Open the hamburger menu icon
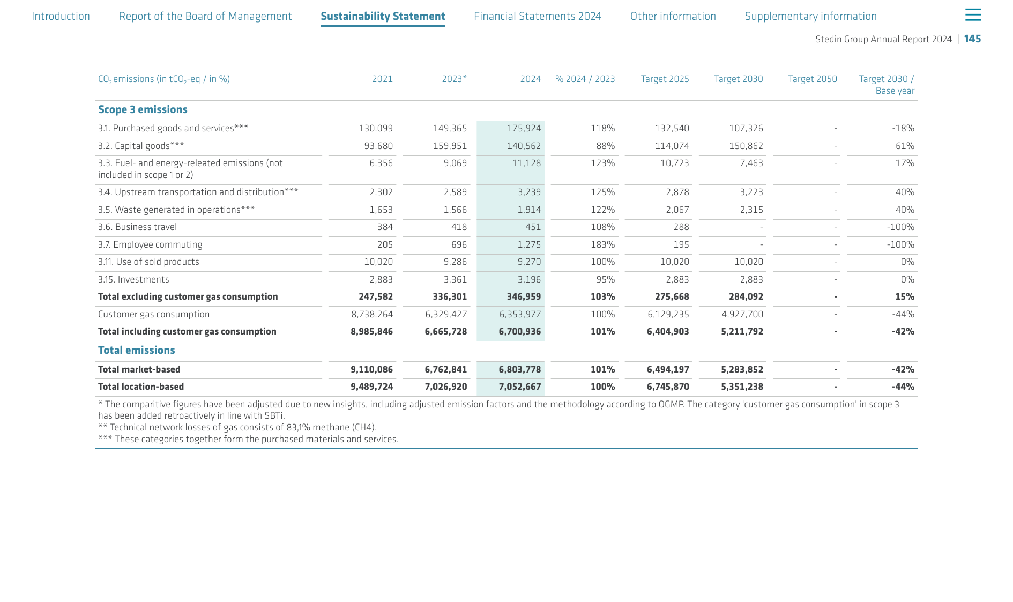 point(973,15)
